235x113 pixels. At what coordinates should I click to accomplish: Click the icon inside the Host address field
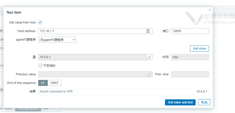tap(148, 31)
